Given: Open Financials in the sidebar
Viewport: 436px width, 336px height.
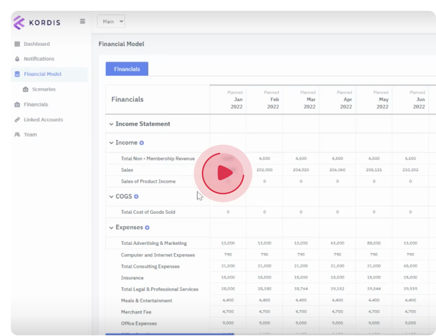Looking at the screenshot, I should click(x=36, y=104).
